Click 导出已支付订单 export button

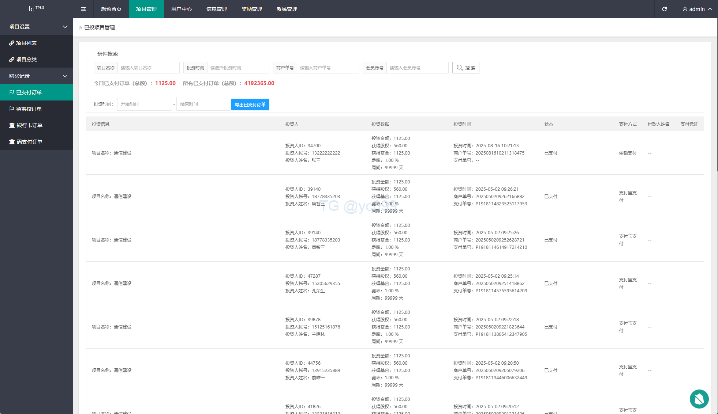pyautogui.click(x=250, y=105)
